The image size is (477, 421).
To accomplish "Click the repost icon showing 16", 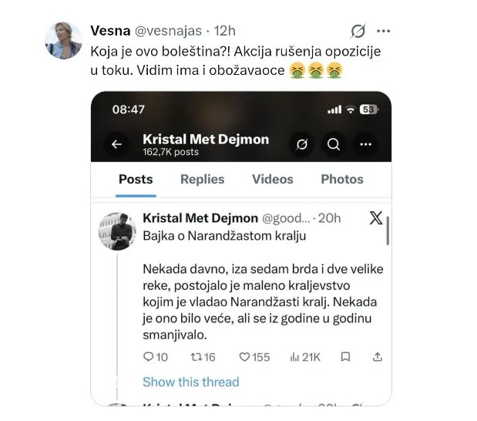I will click(x=197, y=356).
